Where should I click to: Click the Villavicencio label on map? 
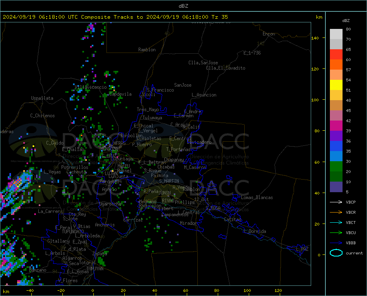(x=91, y=87)
